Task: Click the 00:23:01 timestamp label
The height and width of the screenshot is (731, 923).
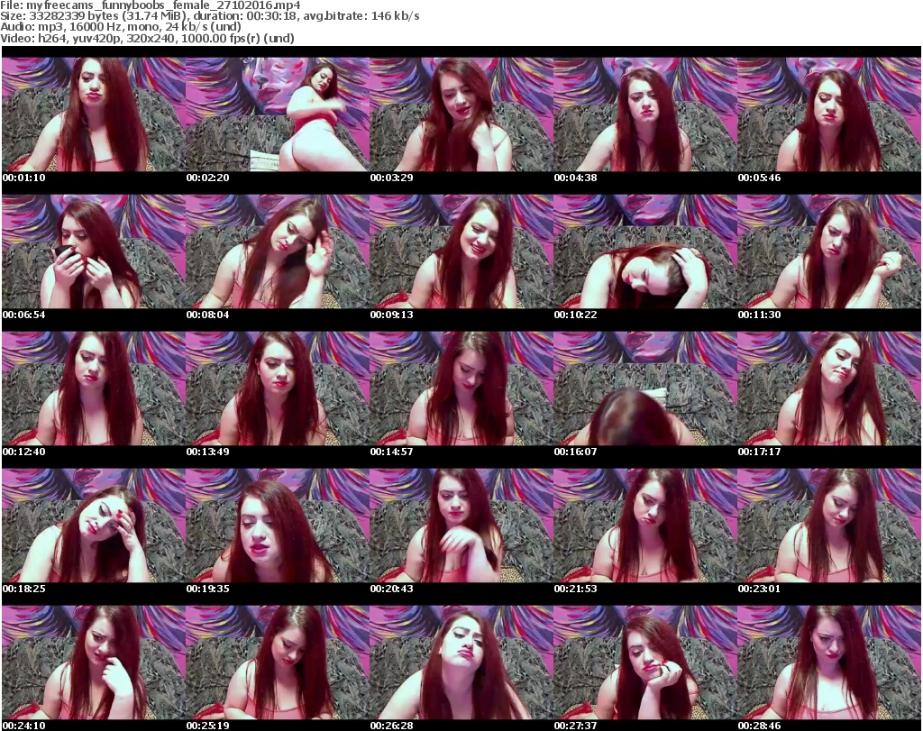Action: pyautogui.click(x=759, y=589)
